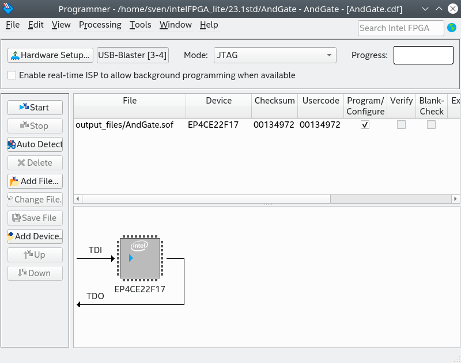Screen dimensions: 461x363
Task: Minimize window using title bar down chevron
Action: tap(425, 9)
